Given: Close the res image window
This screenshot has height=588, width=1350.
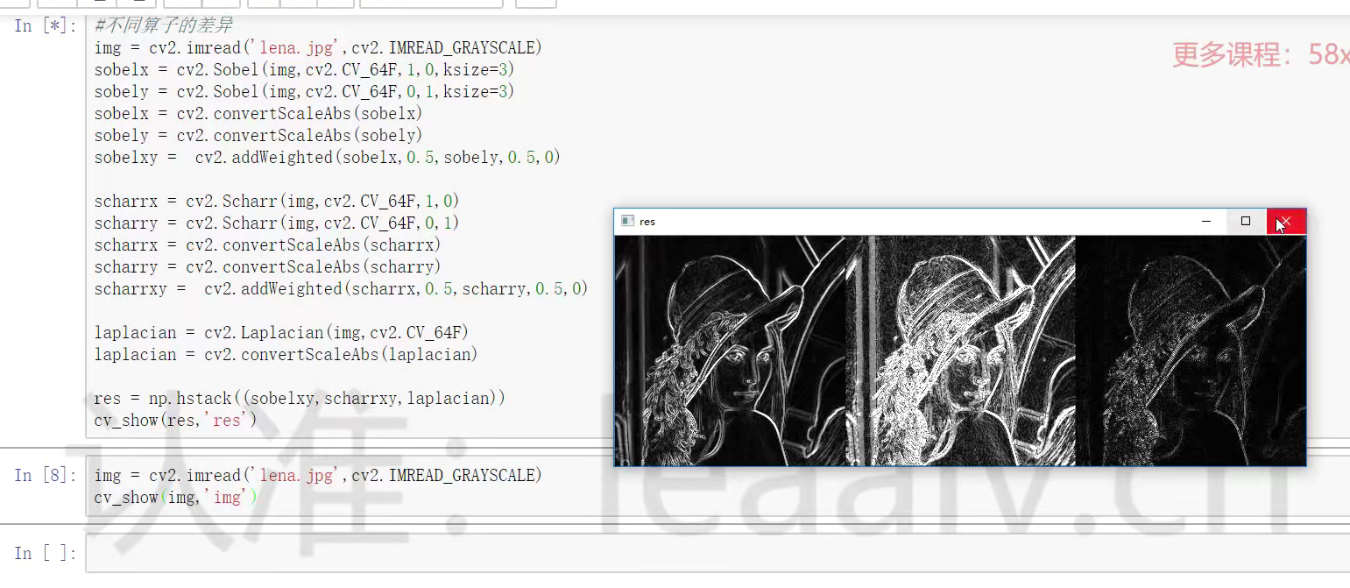Looking at the screenshot, I should point(1286,222).
